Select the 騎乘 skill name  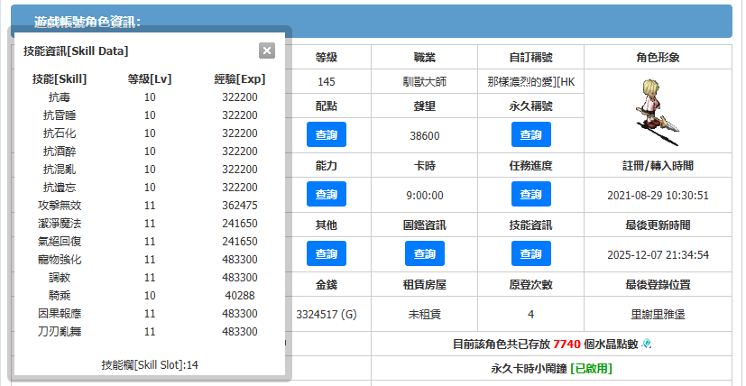[x=60, y=296]
